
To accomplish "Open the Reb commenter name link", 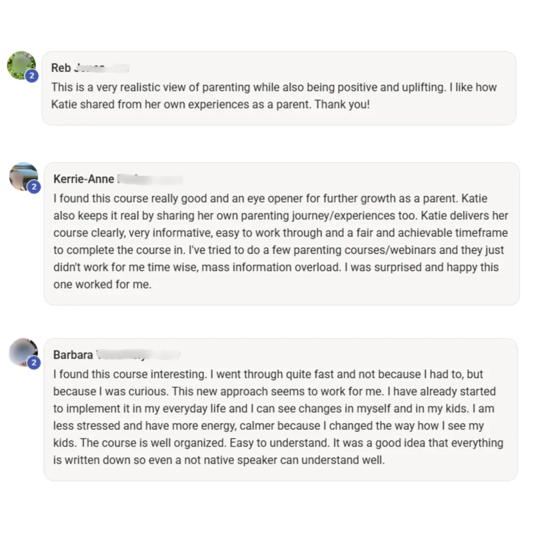I will click(x=61, y=68).
